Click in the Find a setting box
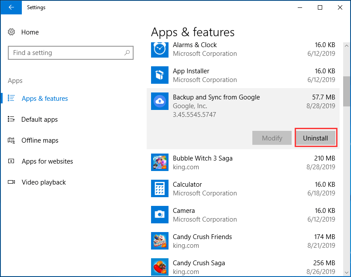The height and width of the screenshot is (277, 351). [x=65, y=53]
